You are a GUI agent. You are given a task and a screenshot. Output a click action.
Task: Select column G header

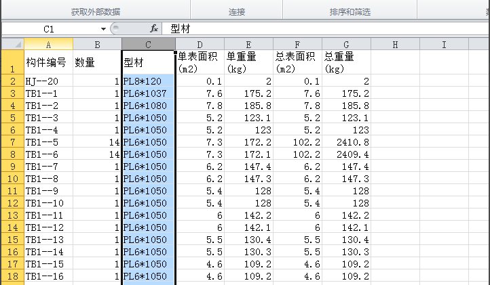[346, 44]
